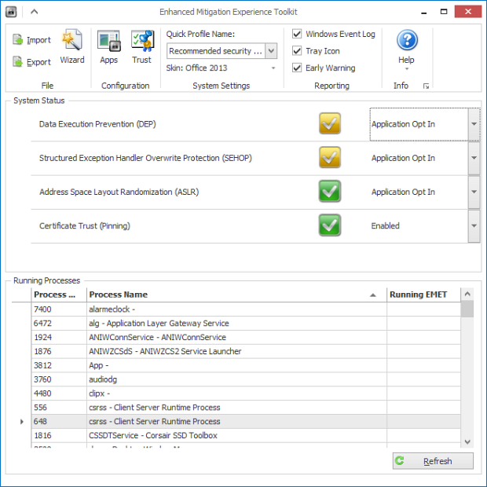
Task: Click the Certificate Trust Enabled value
Action: [x=385, y=225]
